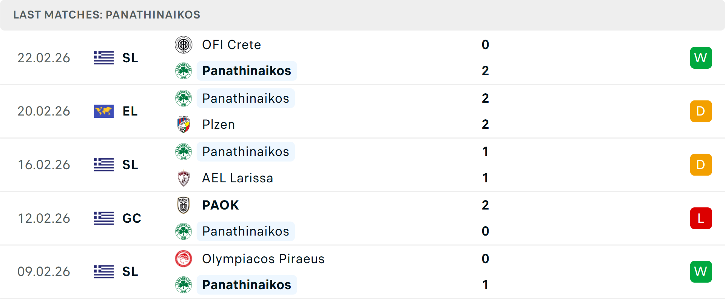
Task: Select the PAOK club emblem
Action: click(184, 205)
